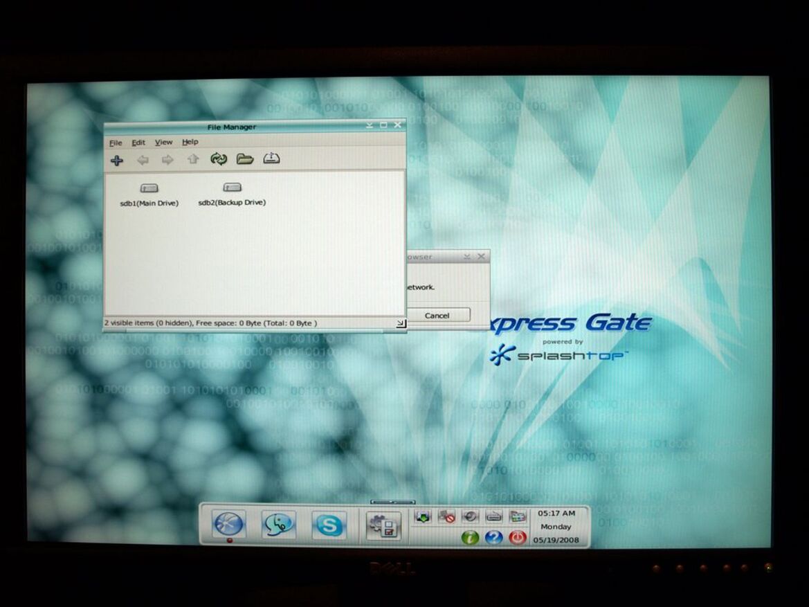
Task: Close the File Manager window
Action: [398, 125]
